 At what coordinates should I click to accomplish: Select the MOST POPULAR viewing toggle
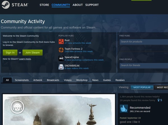click(x=142, y=87)
